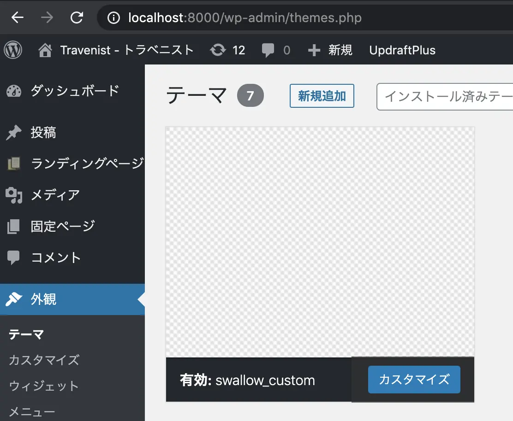Select the ウィジェット submenu link
Screen dimensions: 513x421
[x=44, y=386]
